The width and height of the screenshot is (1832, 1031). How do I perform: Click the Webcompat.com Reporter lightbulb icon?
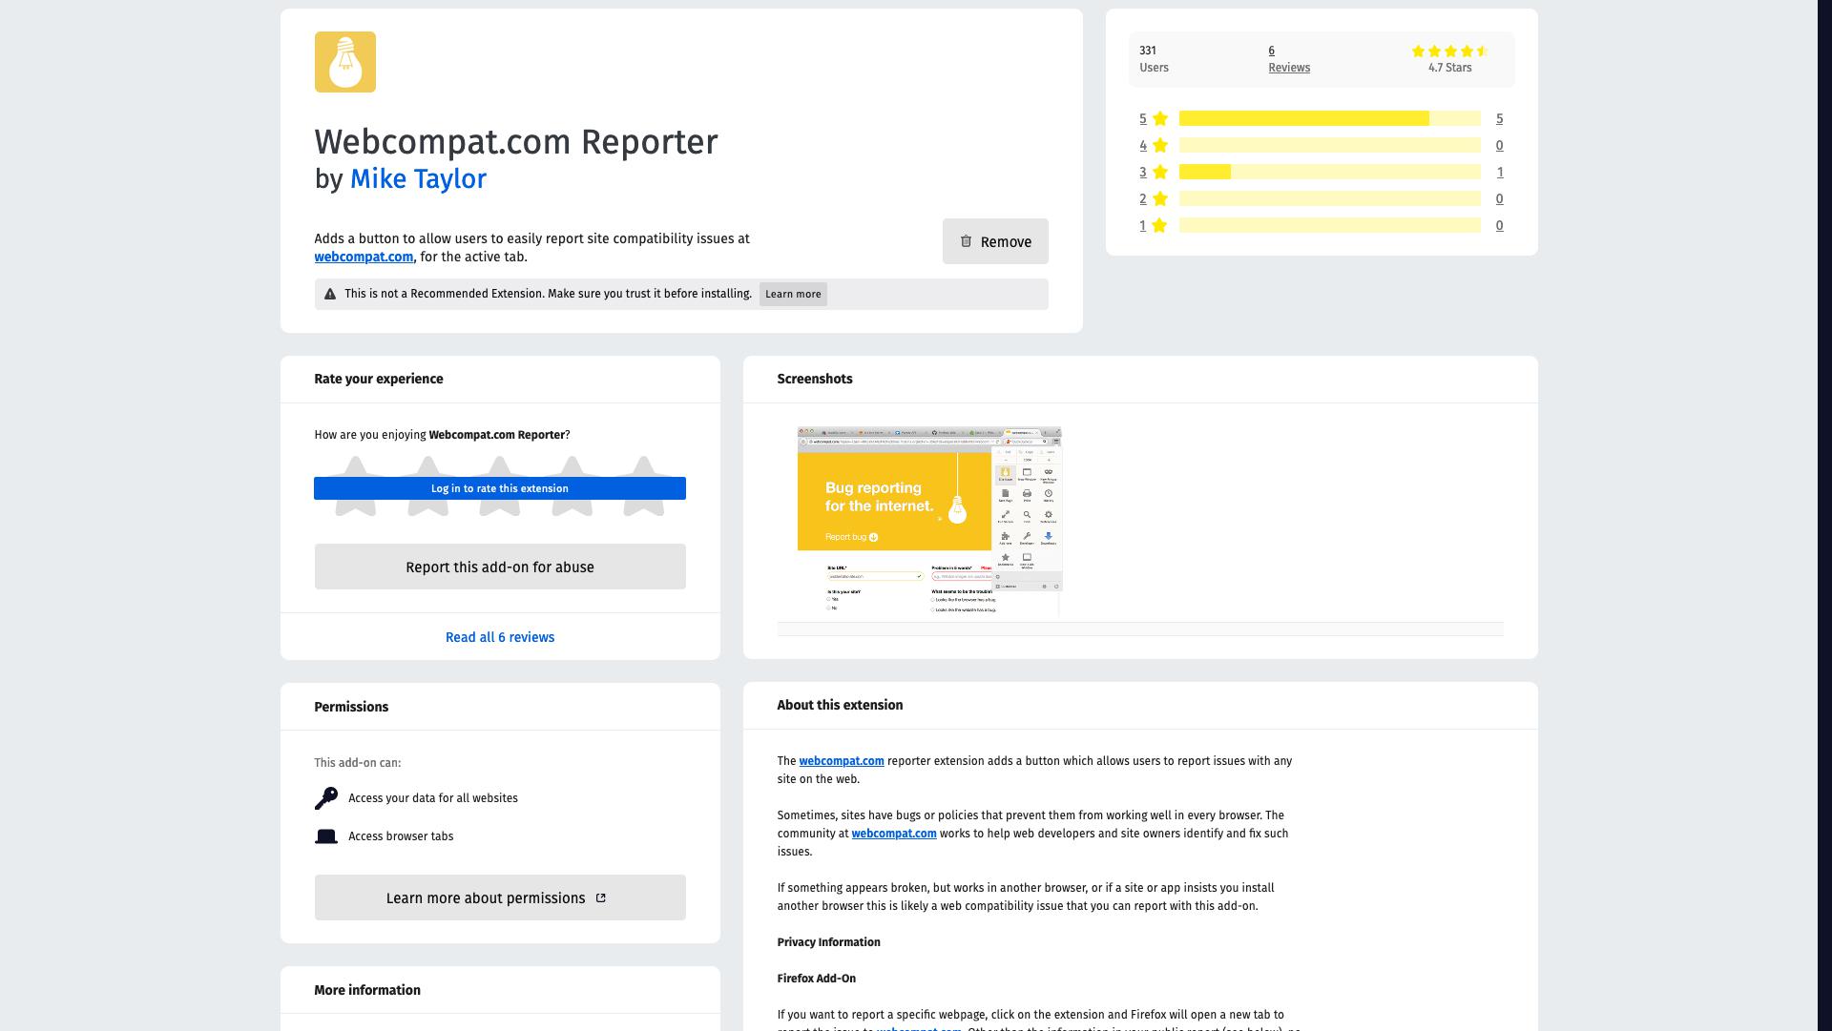345,61
